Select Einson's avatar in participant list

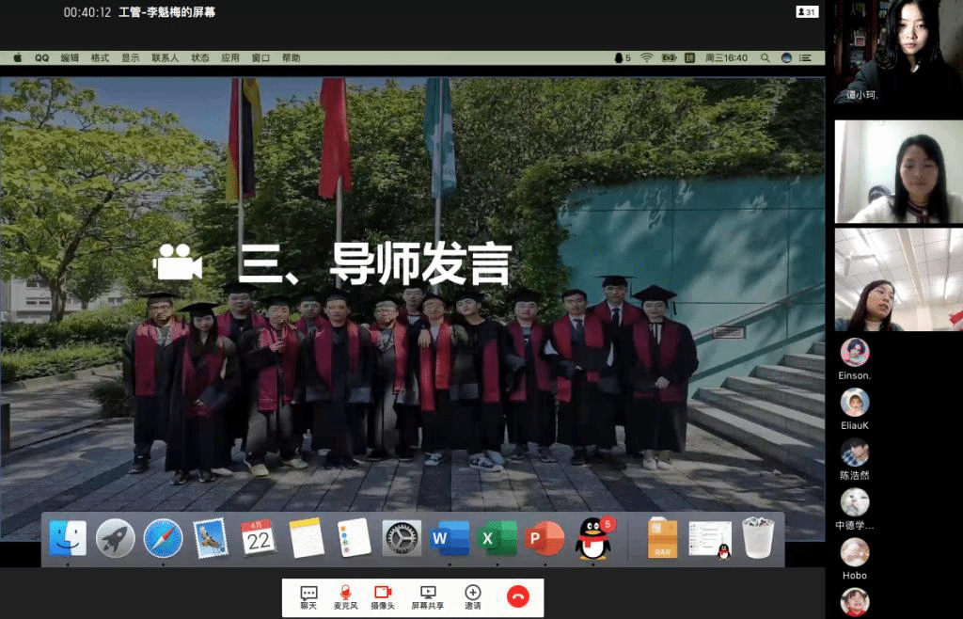[x=855, y=352]
